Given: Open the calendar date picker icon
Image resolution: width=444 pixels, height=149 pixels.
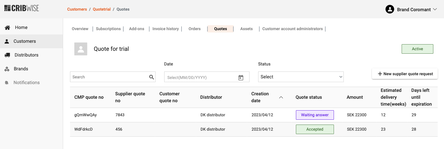Looking at the screenshot, I should (x=241, y=78).
